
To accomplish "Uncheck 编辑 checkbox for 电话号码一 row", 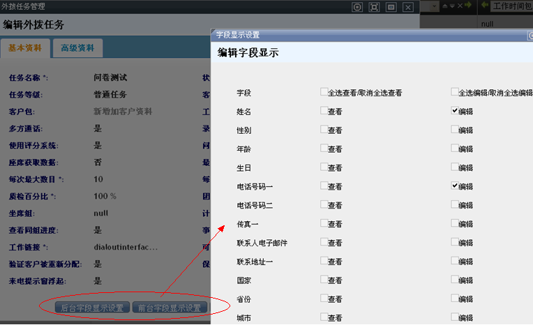I will pos(455,186).
